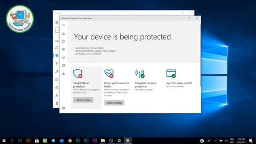Close the Defender Security Center window
The image size is (256, 144).
[x=197, y=18]
